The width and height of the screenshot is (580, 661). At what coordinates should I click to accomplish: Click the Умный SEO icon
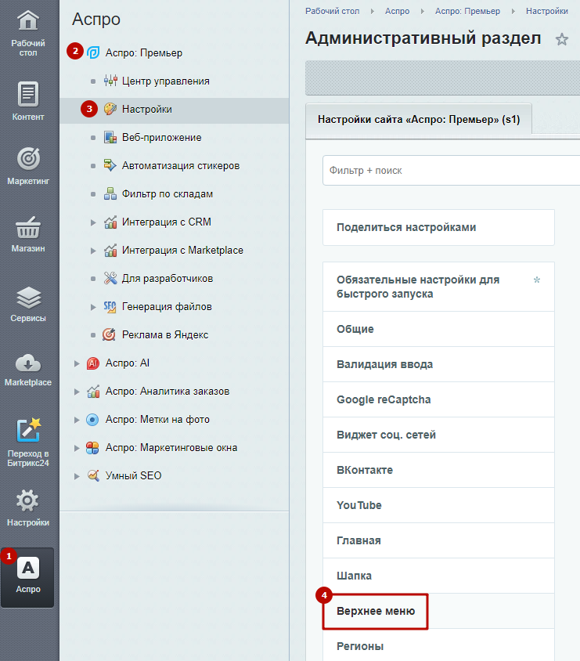[93, 475]
